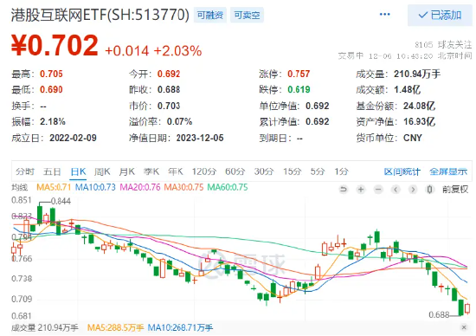Switch to the 60分 interval tab

pos(235,171)
